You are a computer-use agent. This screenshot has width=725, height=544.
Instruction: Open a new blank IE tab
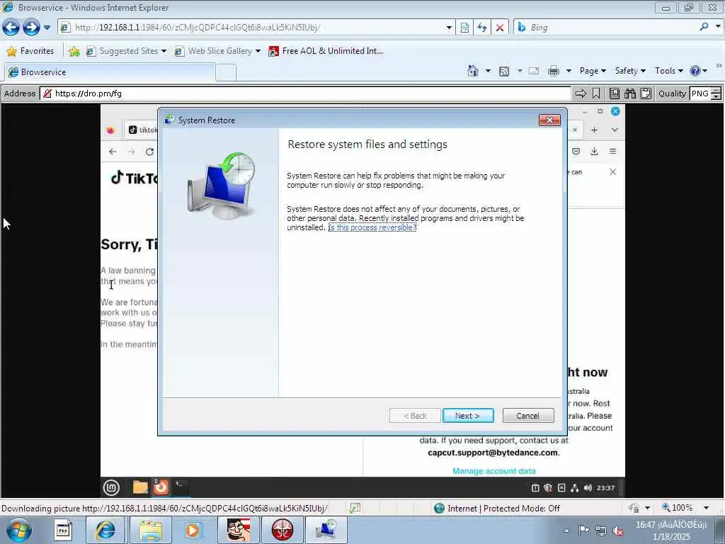(226, 73)
